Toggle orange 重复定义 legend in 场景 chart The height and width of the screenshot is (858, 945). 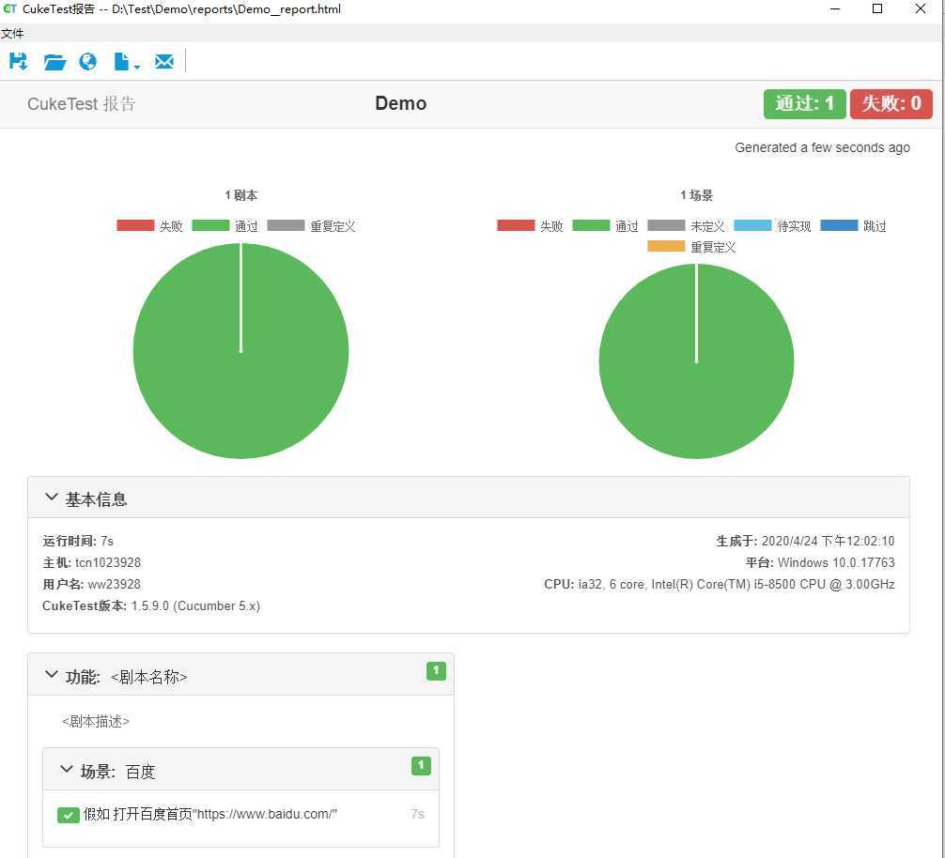(x=666, y=246)
